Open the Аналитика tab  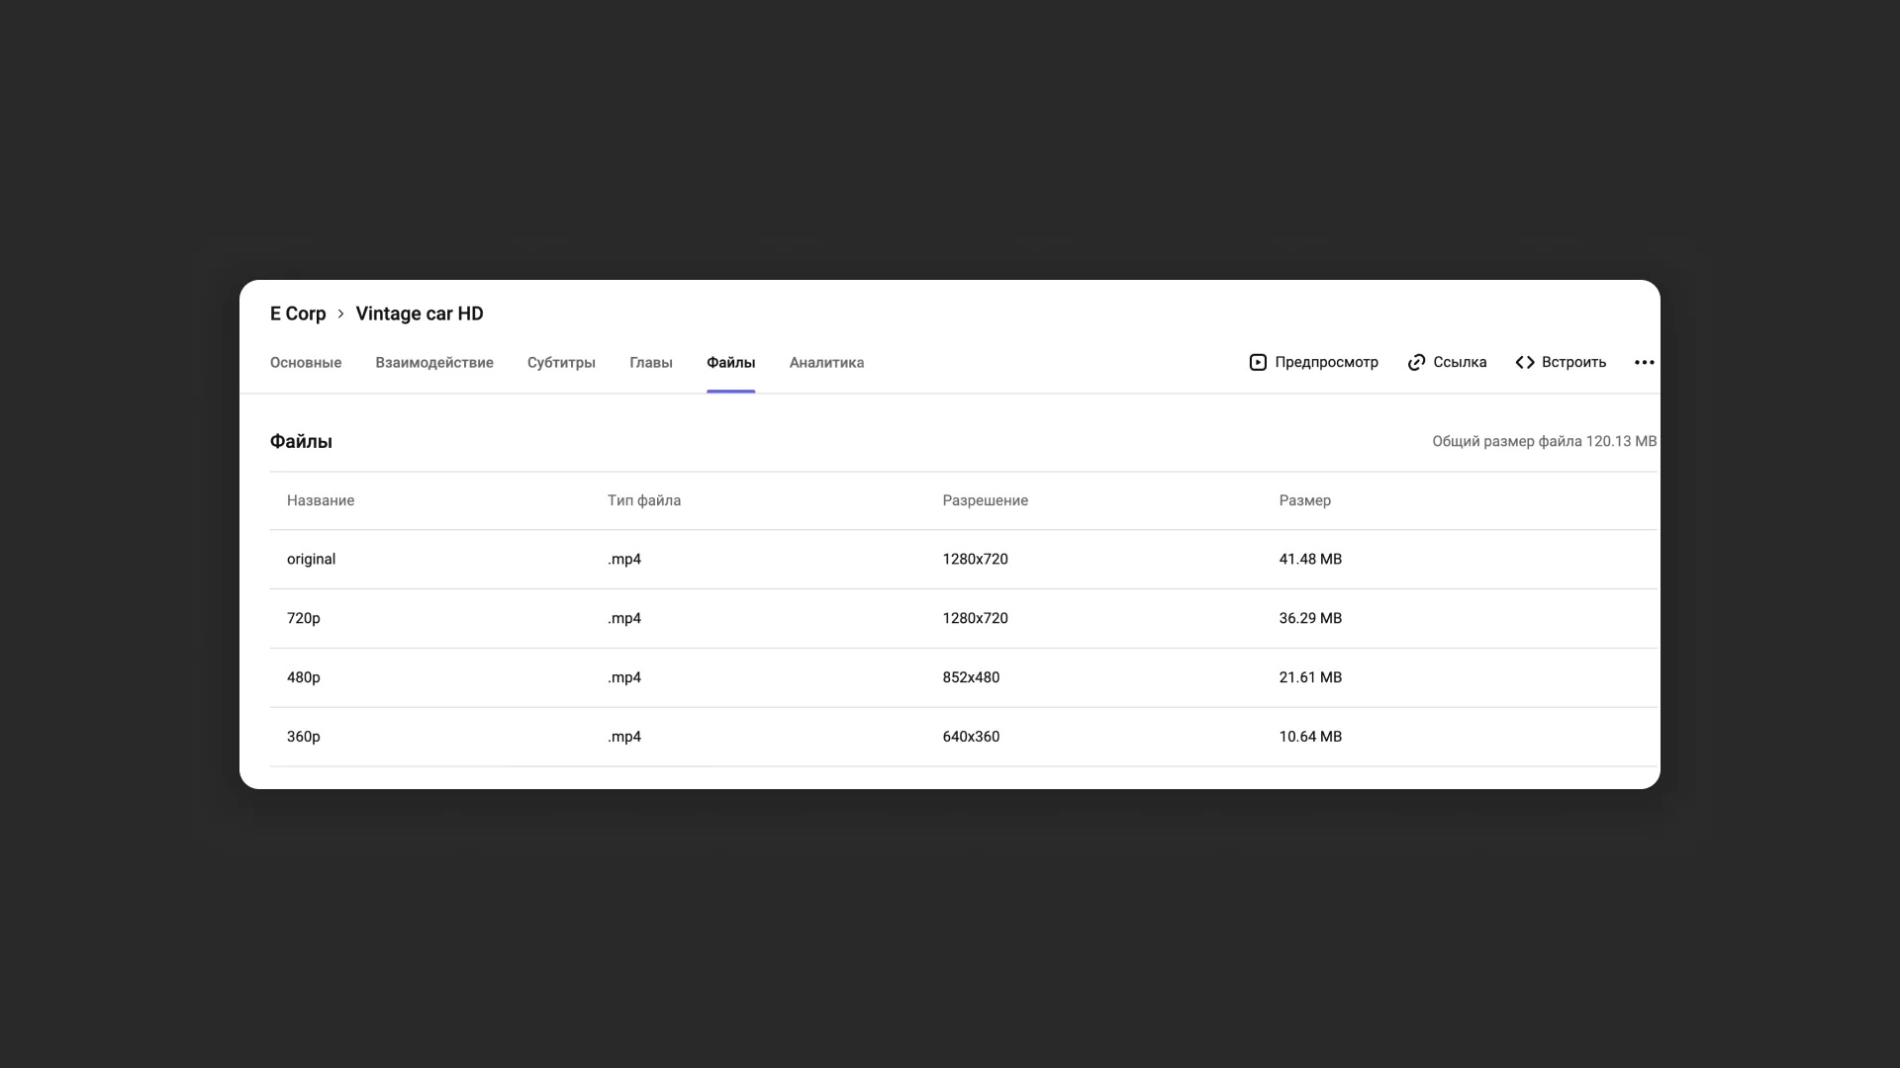click(x=826, y=363)
